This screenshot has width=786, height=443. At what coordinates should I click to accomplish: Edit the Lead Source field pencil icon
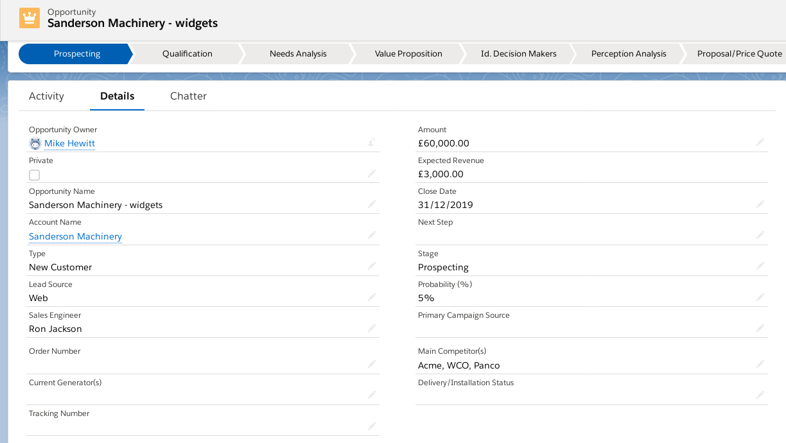372,297
